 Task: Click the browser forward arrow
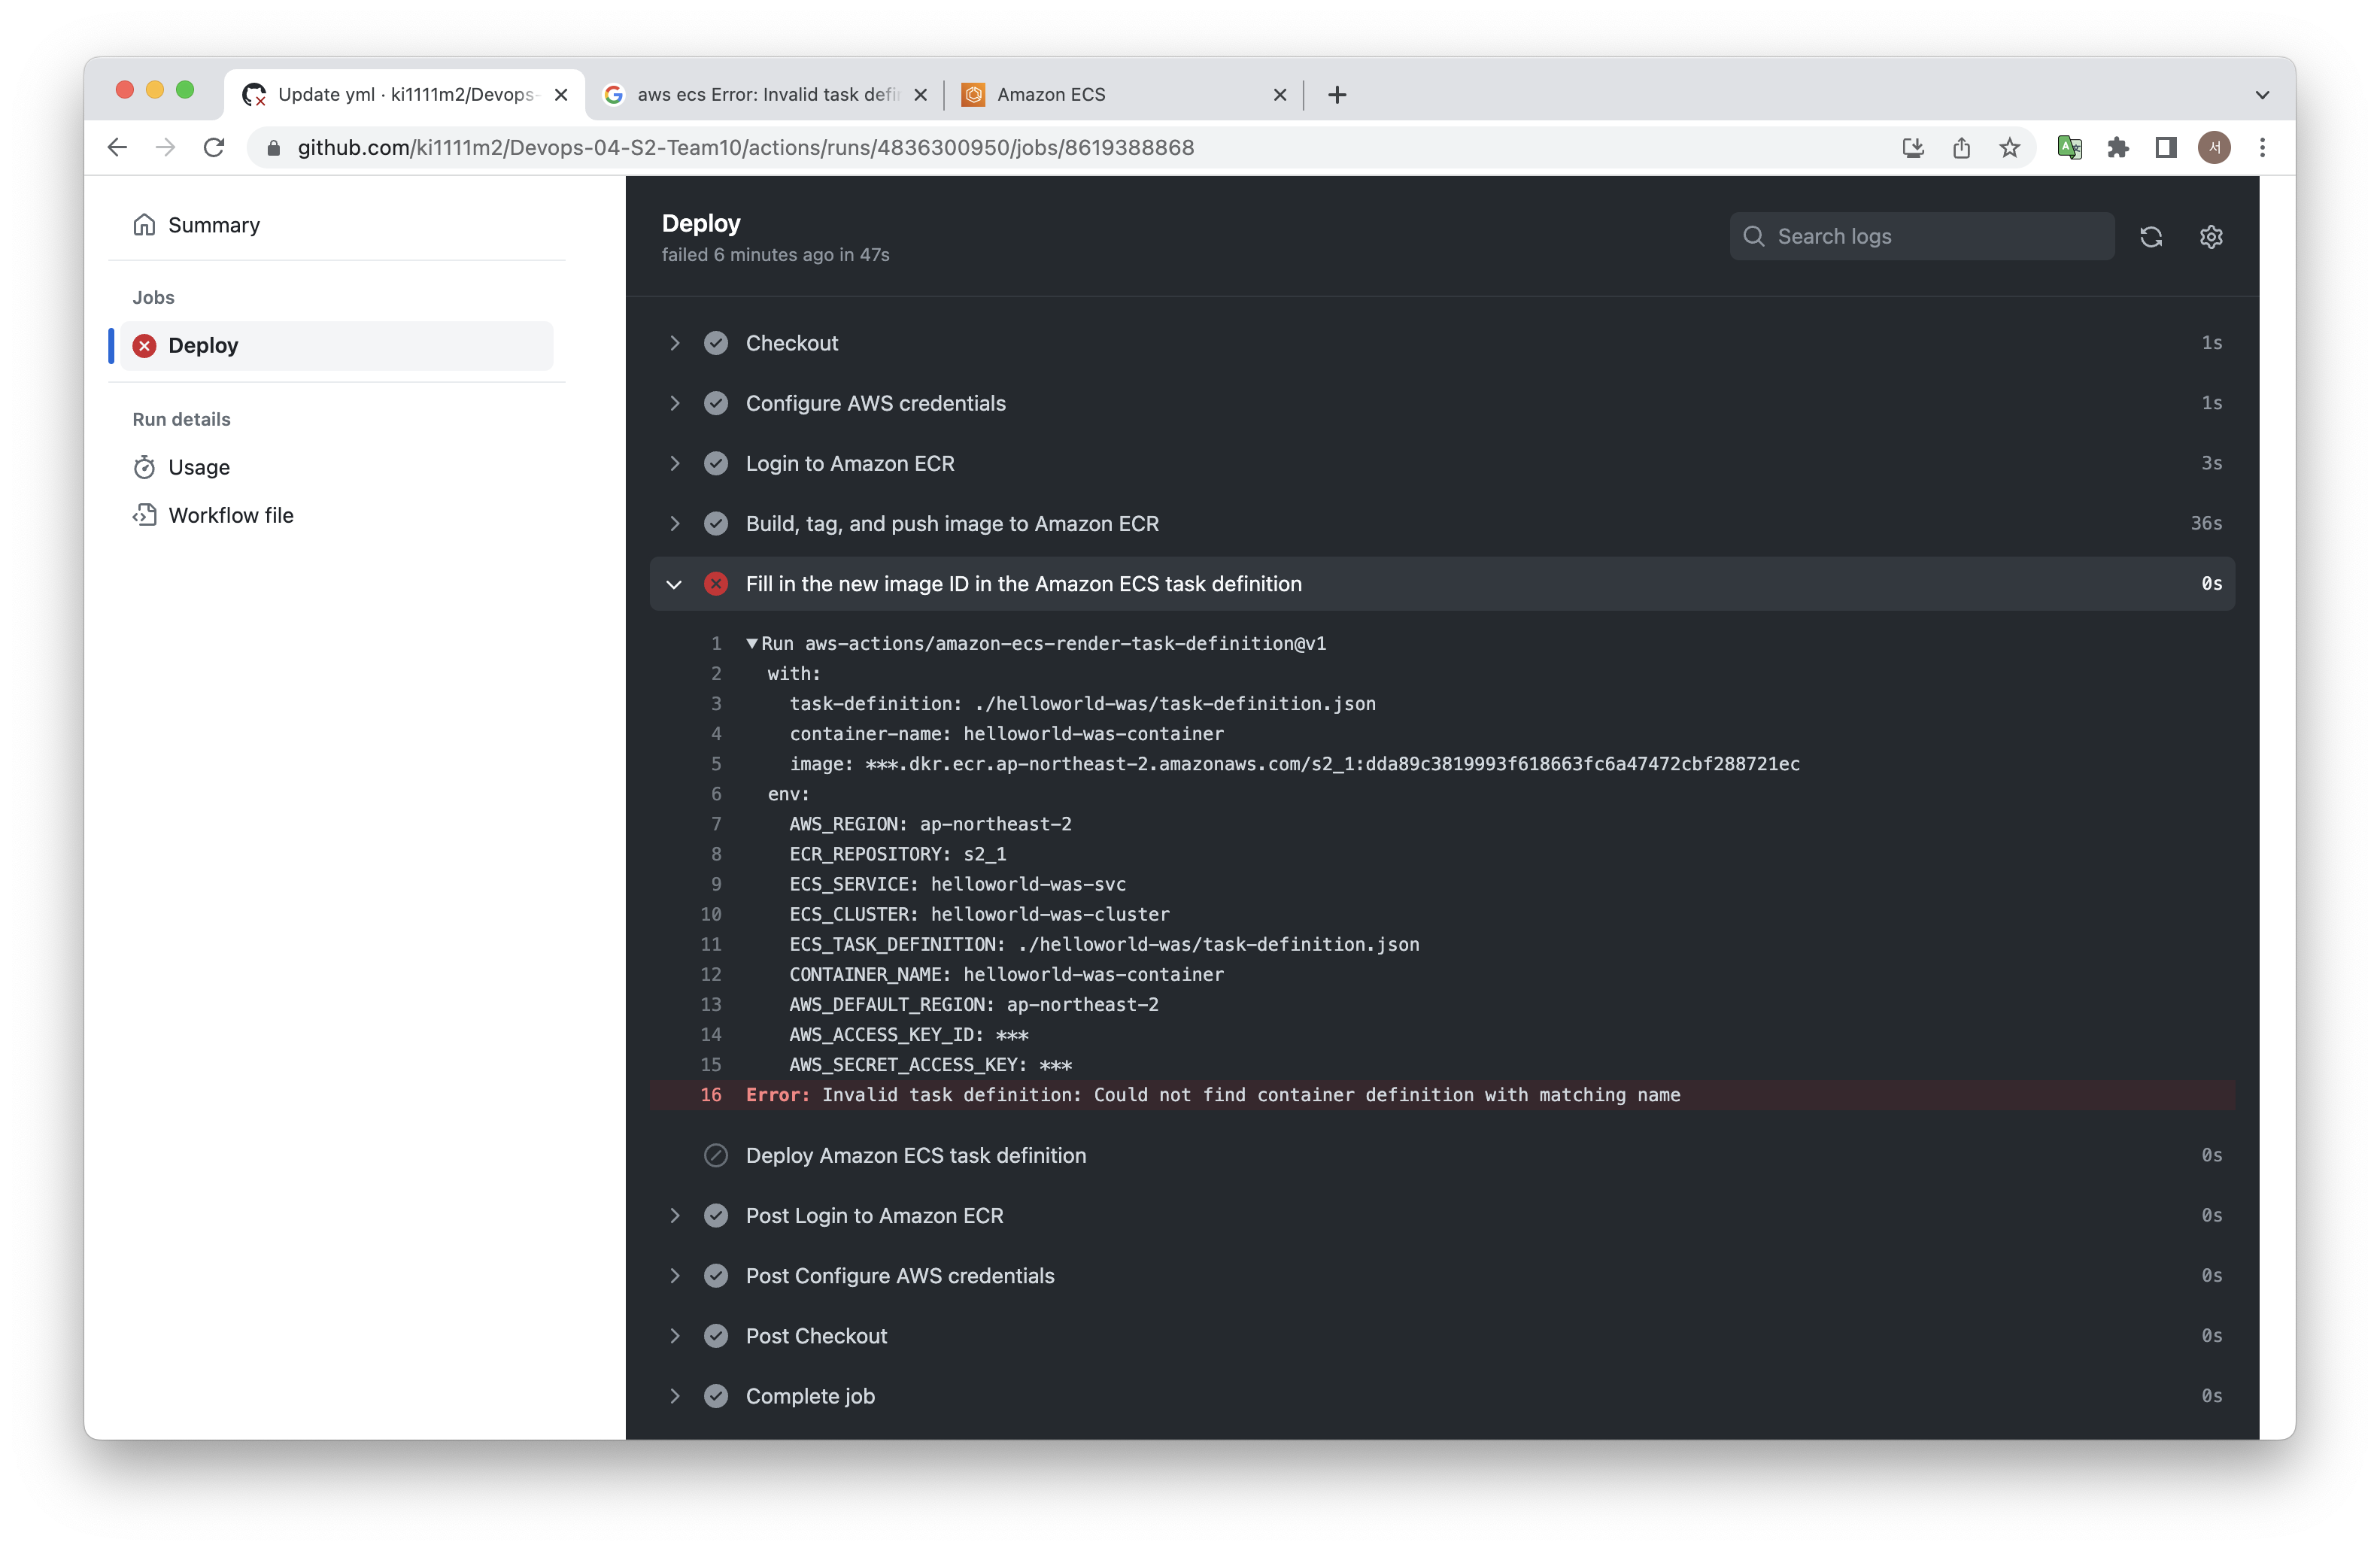pyautogui.click(x=165, y=148)
